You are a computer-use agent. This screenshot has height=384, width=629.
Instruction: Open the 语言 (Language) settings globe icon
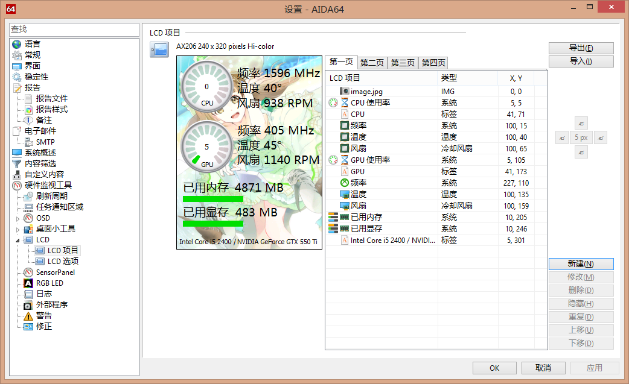[x=16, y=44]
